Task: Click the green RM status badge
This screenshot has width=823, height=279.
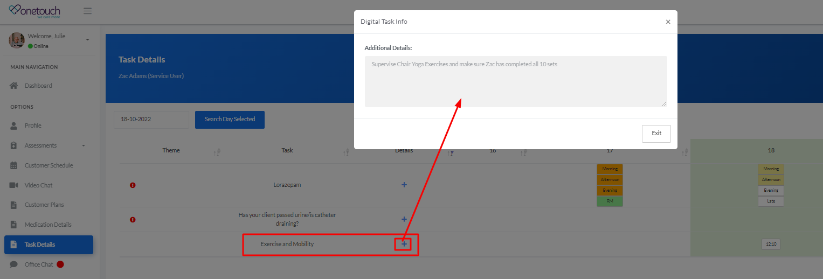Action: click(x=610, y=201)
